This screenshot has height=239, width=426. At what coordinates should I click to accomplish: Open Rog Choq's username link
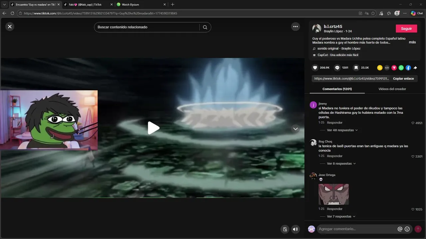pos(325,142)
